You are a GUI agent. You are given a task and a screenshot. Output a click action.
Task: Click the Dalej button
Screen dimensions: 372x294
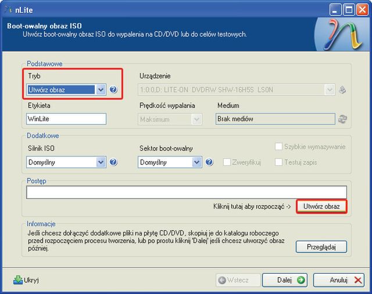coord(285,280)
